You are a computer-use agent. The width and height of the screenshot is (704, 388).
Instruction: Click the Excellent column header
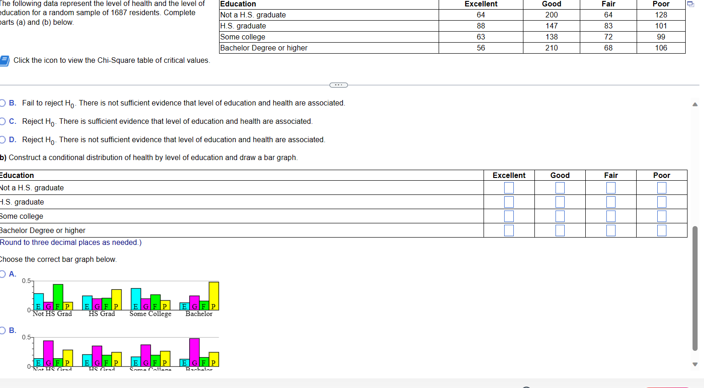(480, 4)
